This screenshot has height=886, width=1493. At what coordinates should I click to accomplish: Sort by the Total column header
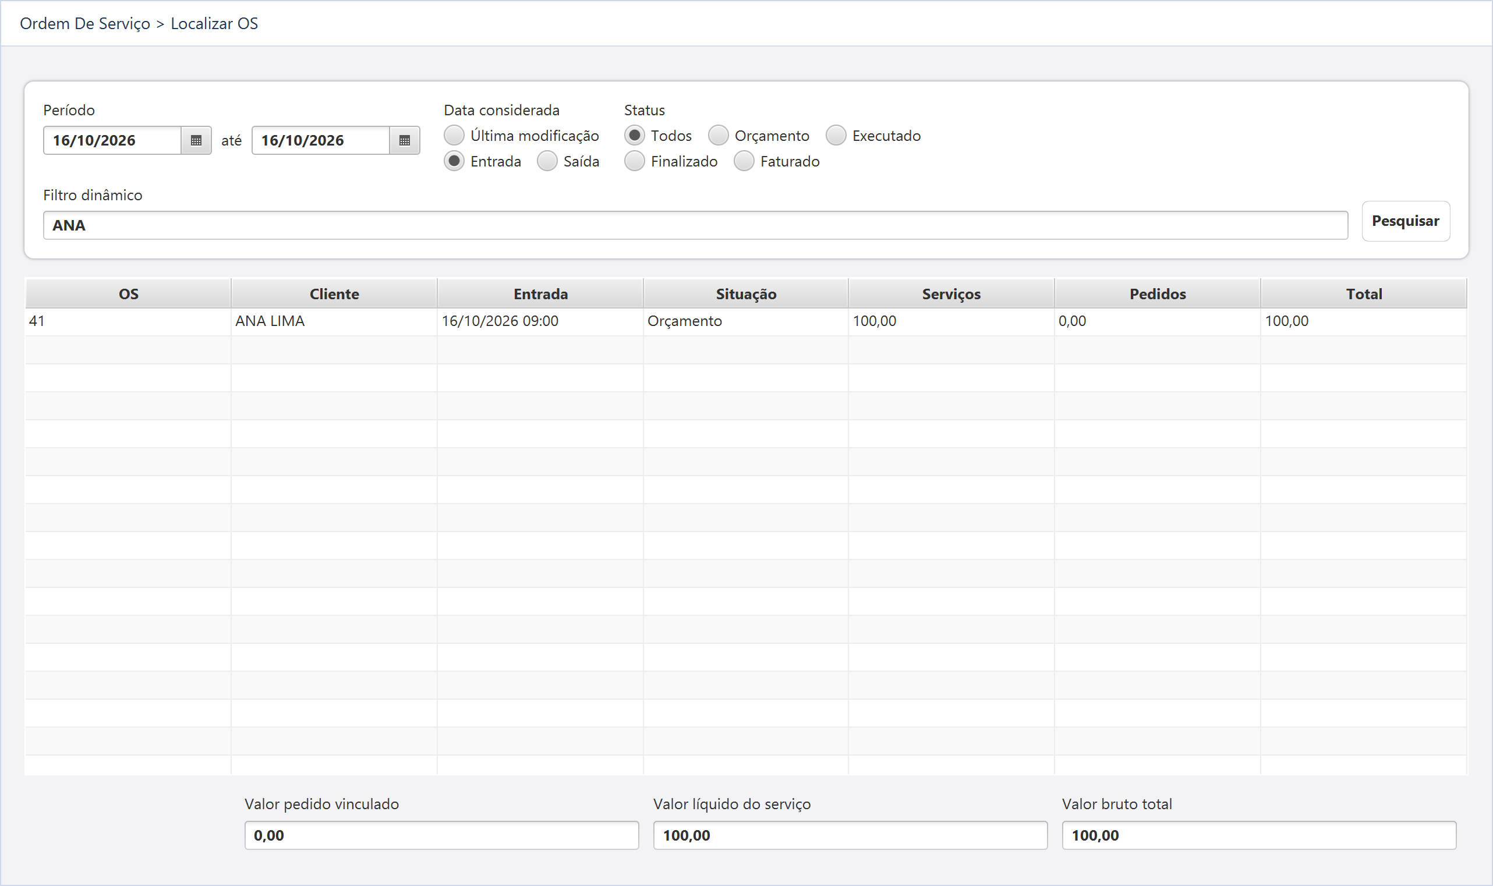1363,294
